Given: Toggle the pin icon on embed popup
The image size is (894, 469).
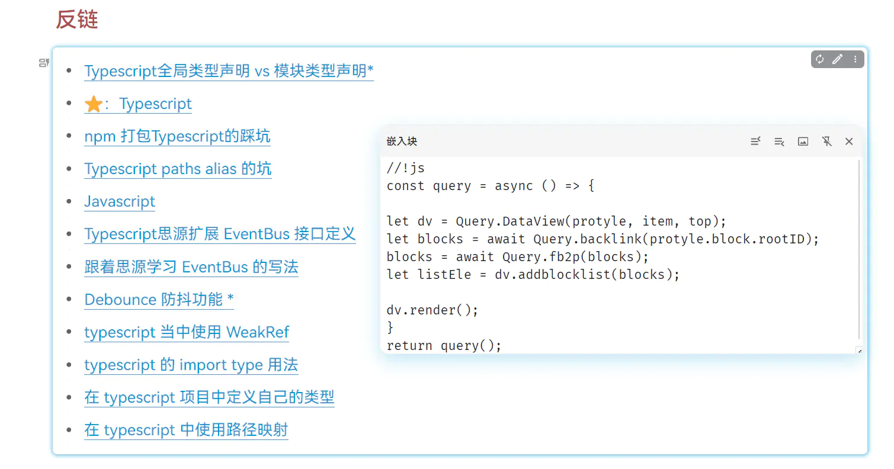Looking at the screenshot, I should tap(826, 142).
